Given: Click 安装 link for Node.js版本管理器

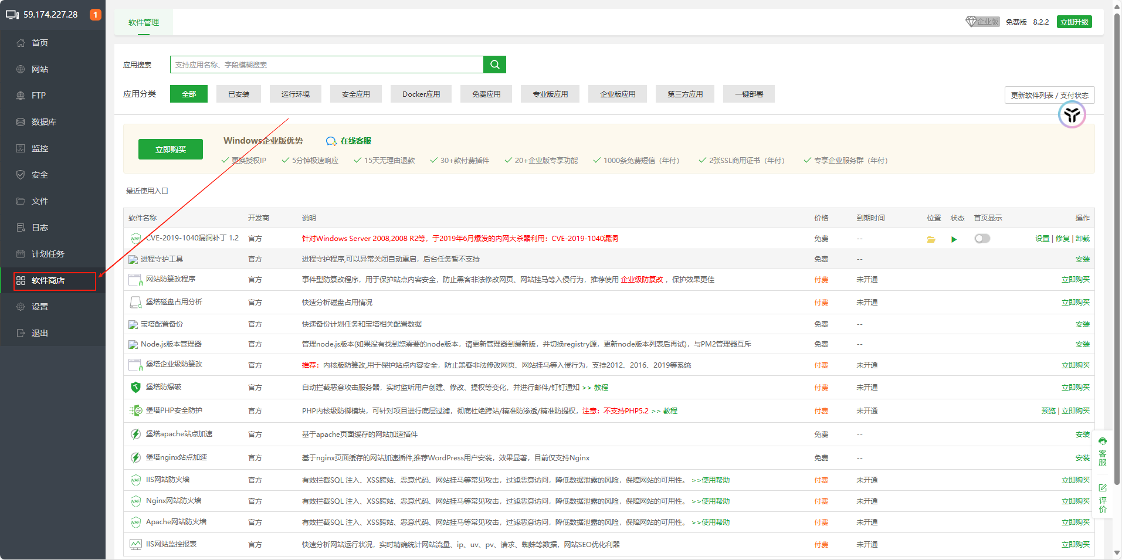Looking at the screenshot, I should (x=1082, y=344).
